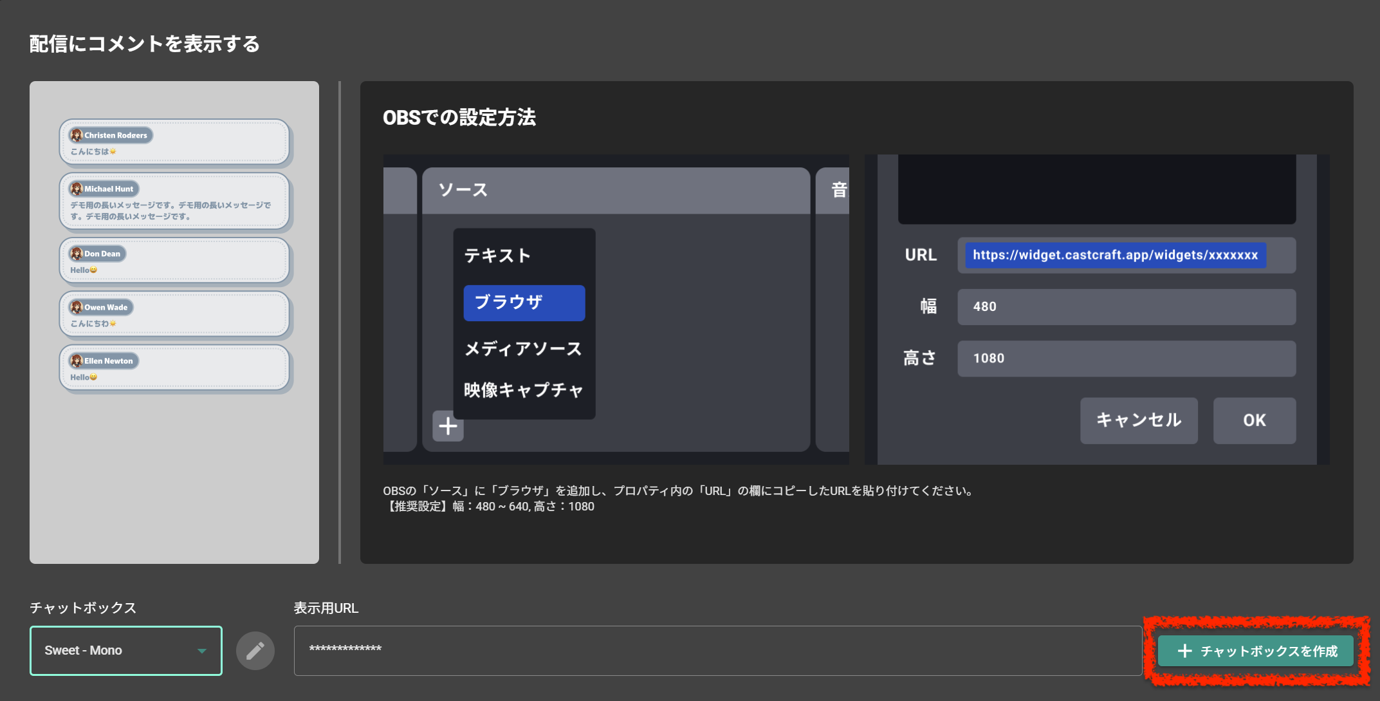1380x701 pixels.
Task: Select メディアソース from the source menu
Action: click(523, 348)
